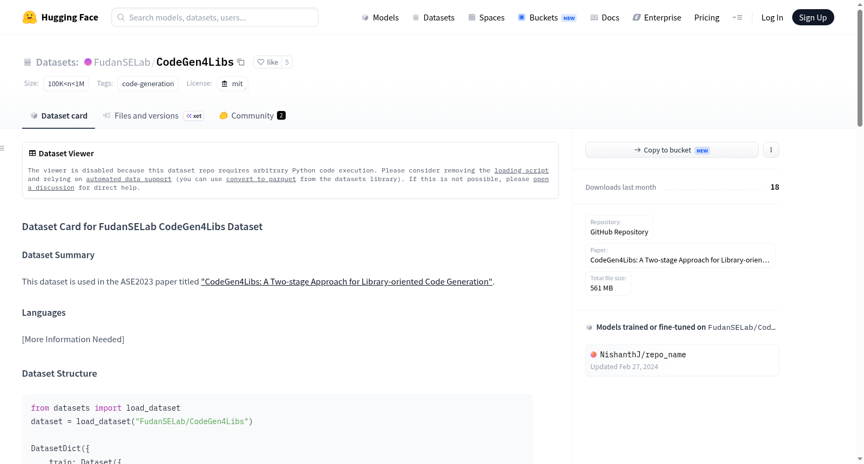
Task: Click the like count 5
Action: coord(287,62)
